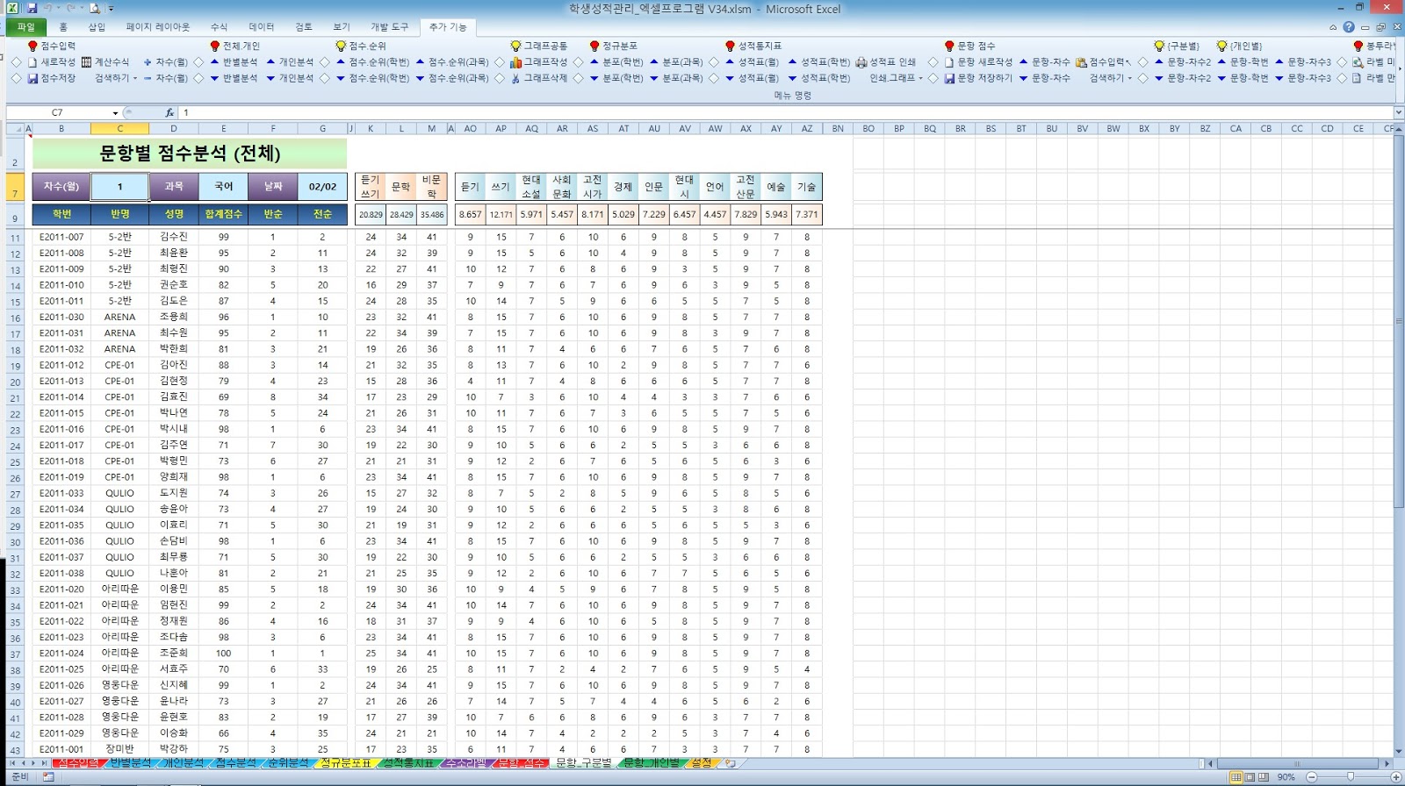Viewport: 1405px width, 786px height.
Task: Click the 그래프삭제 scissors icon
Action: [x=515, y=78]
